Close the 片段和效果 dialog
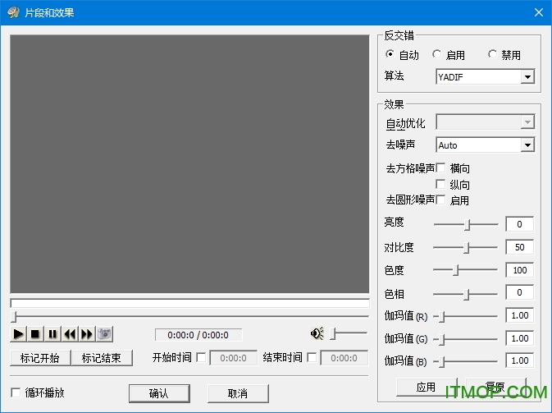The image size is (552, 413). 539,12
